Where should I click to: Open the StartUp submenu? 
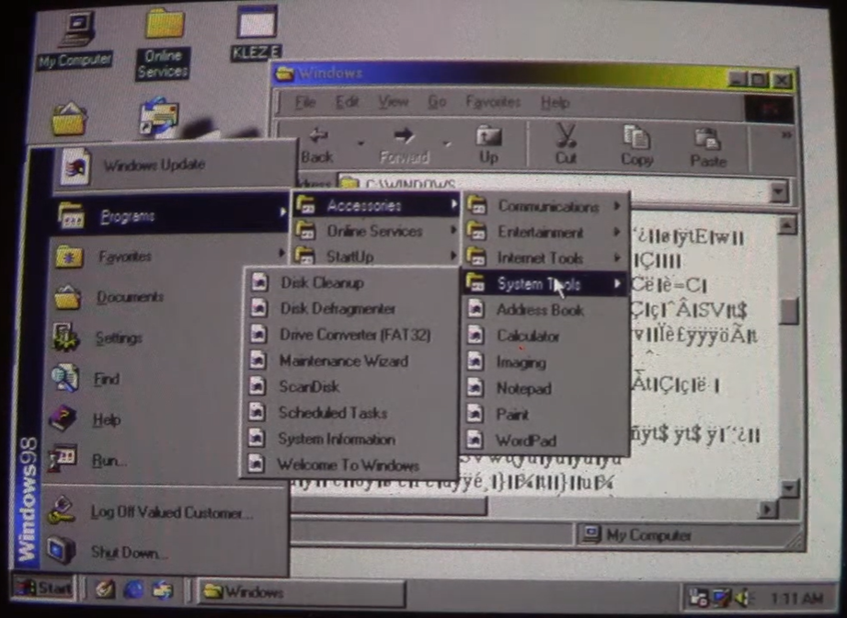376,256
